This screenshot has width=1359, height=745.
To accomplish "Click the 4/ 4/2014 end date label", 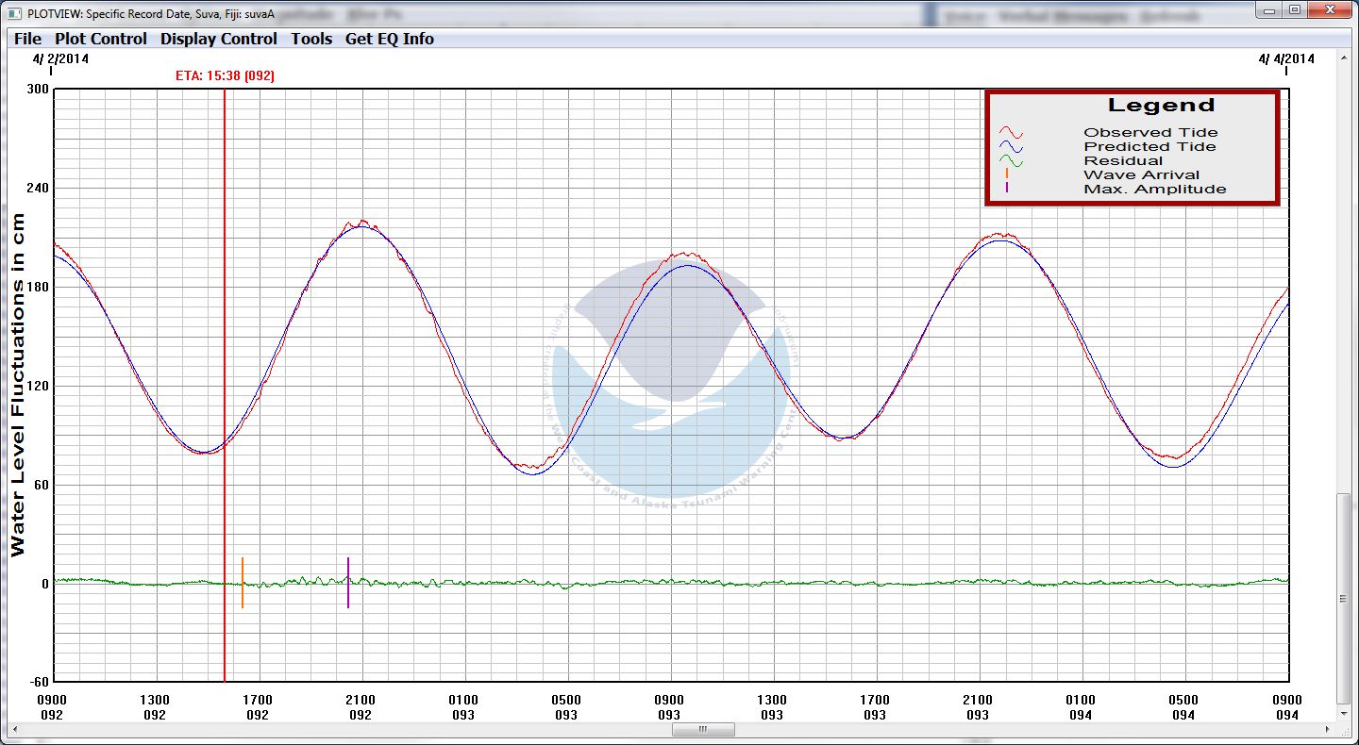I will pyautogui.click(x=1286, y=58).
